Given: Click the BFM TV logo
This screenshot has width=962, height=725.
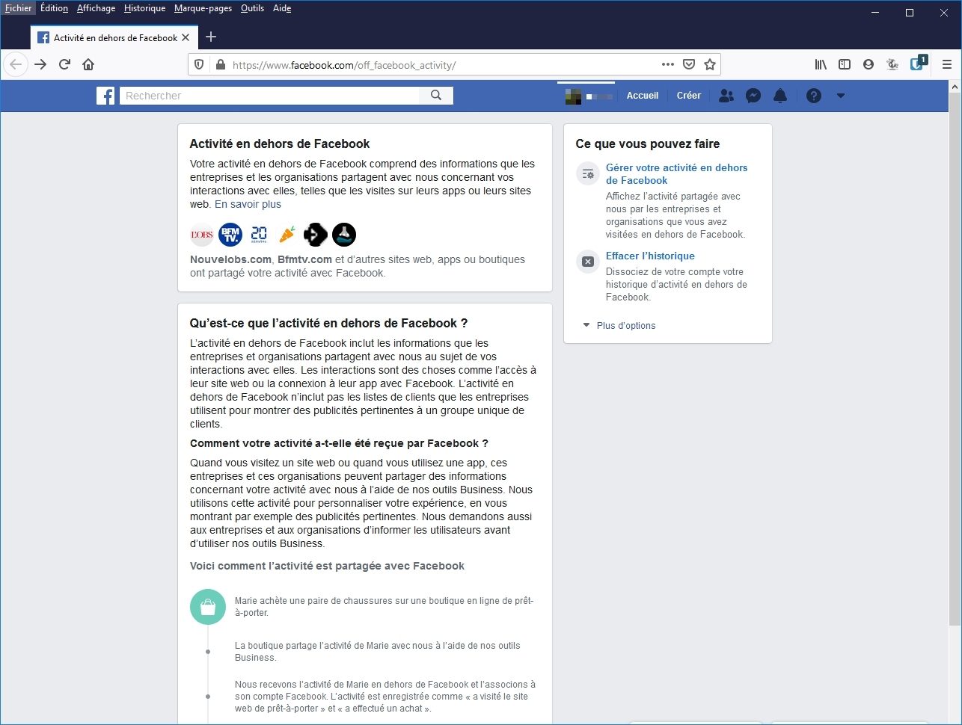Looking at the screenshot, I should click(230, 235).
